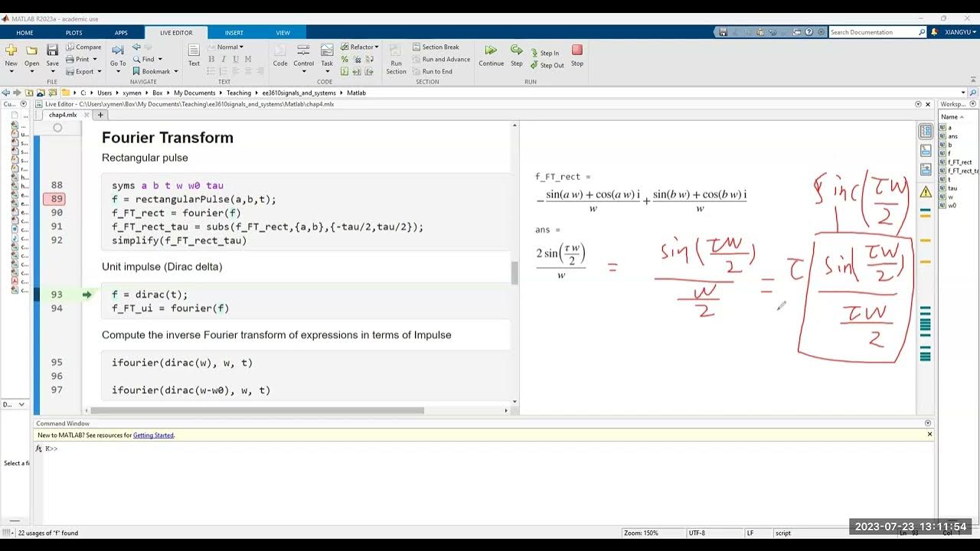Click the command prompt input line

click(490, 448)
